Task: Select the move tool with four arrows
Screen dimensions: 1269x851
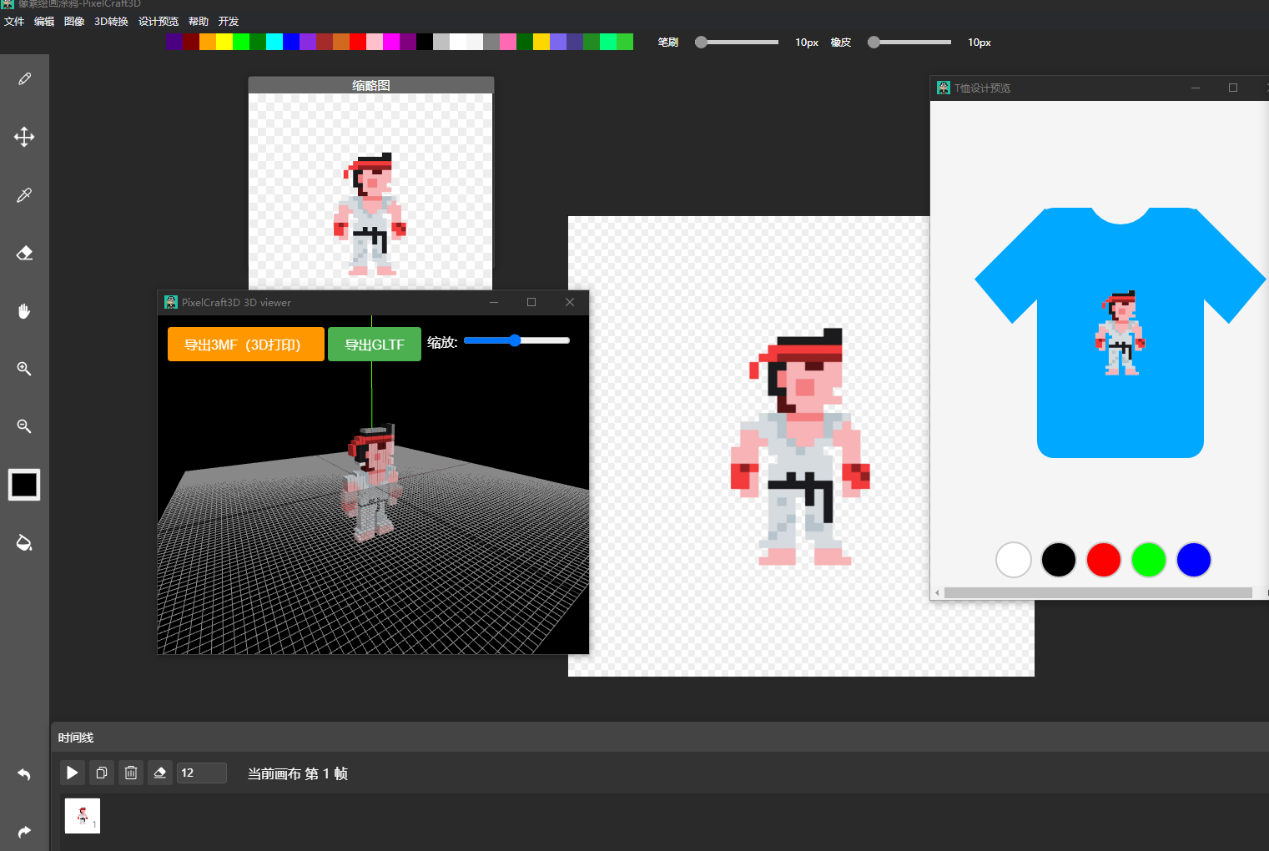Action: coord(24,137)
